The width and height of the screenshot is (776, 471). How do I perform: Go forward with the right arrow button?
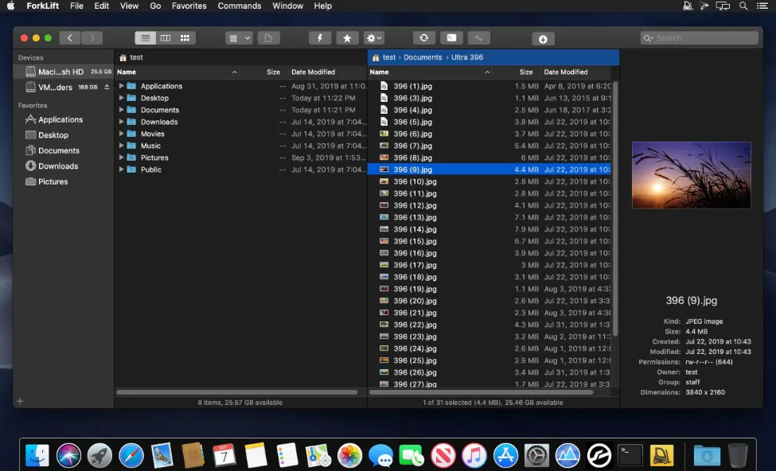(92, 38)
